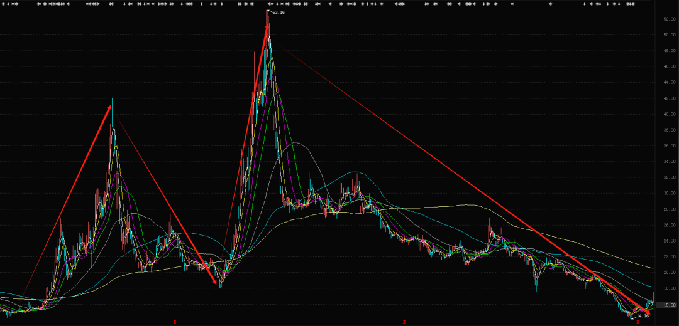Click the 46.00 price axis label
Image resolution: width=679 pixels, height=326 pixels.
click(670, 66)
